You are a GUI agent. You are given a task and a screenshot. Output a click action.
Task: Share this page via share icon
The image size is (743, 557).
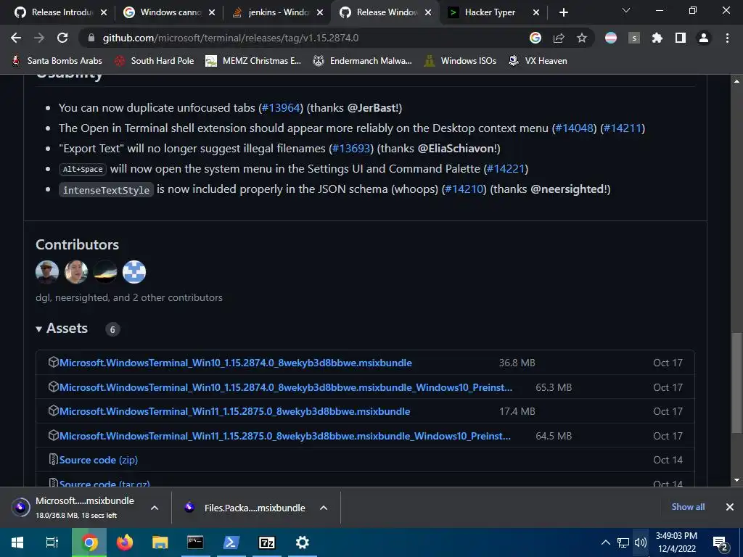559,38
